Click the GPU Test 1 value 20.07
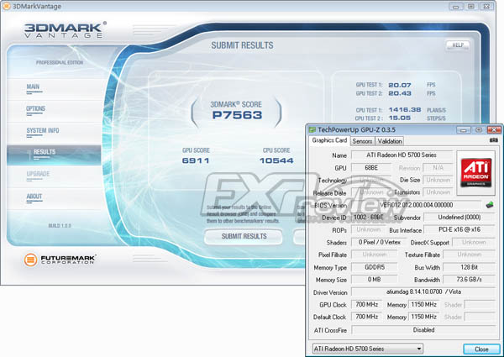Viewport: 504px width, 357px height. (400, 85)
